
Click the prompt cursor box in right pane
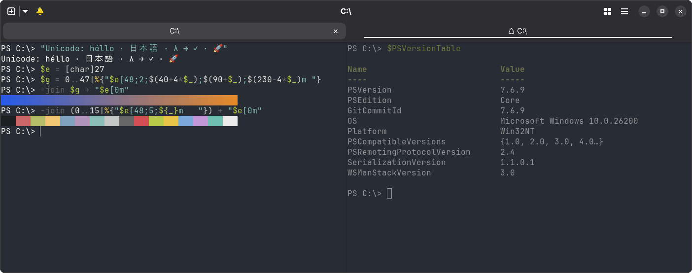[x=389, y=194]
